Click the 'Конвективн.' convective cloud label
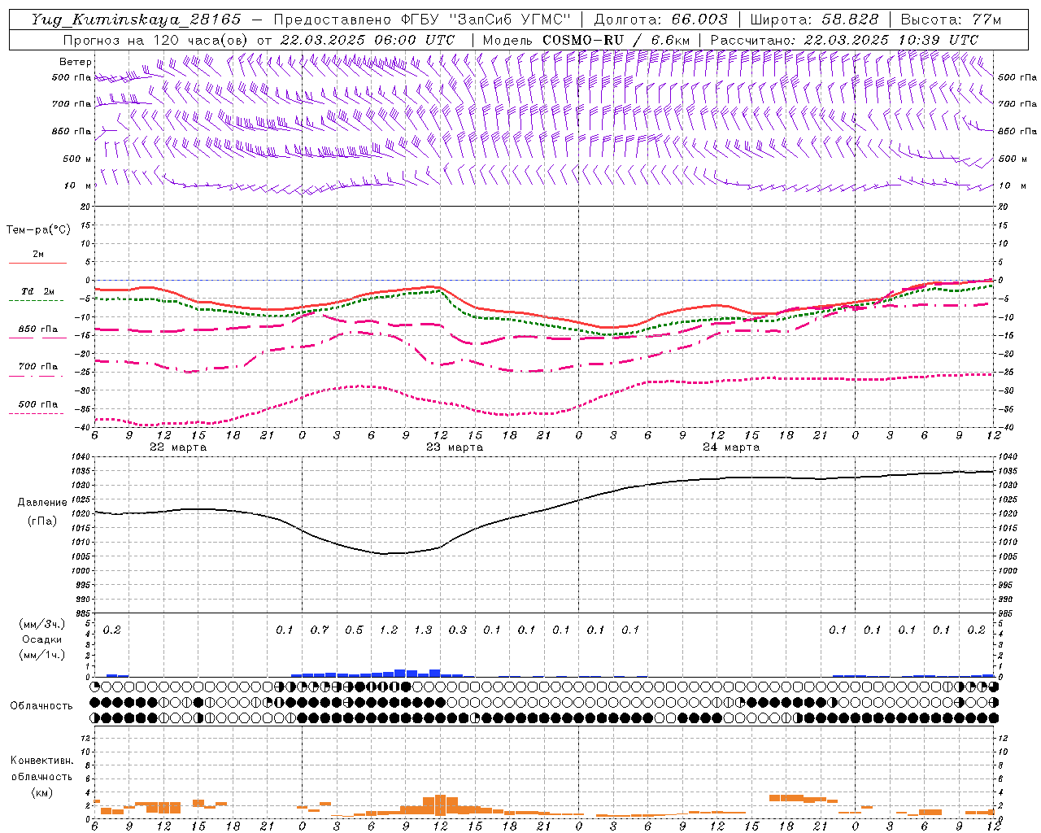The height and width of the screenshot is (833, 1041). click(x=41, y=760)
